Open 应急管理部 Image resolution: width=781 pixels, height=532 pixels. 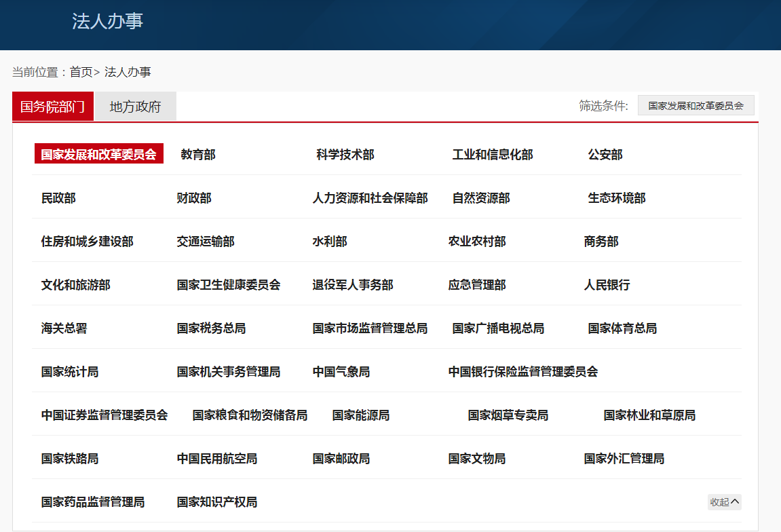[477, 285]
